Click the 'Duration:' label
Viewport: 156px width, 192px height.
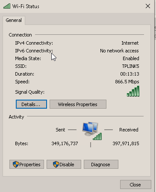point(25,74)
